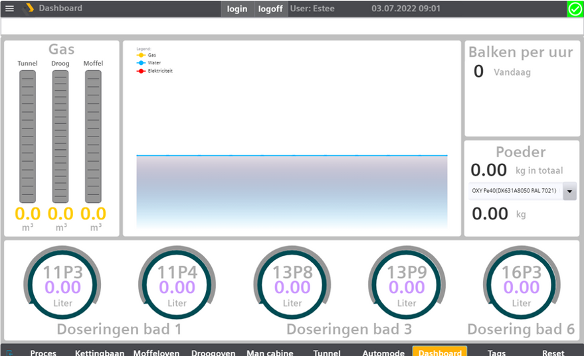This screenshot has width=584, height=356.
Task: Open the Kettingbaan tab
Action: tap(100, 352)
